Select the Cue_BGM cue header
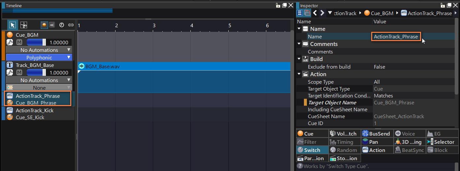This screenshot has width=460, height=171. tap(27, 35)
